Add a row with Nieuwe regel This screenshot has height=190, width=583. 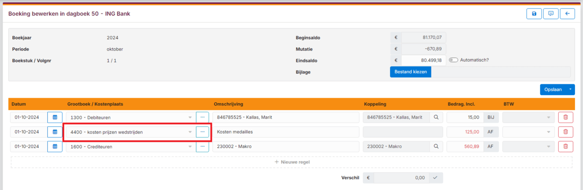[x=291, y=162]
